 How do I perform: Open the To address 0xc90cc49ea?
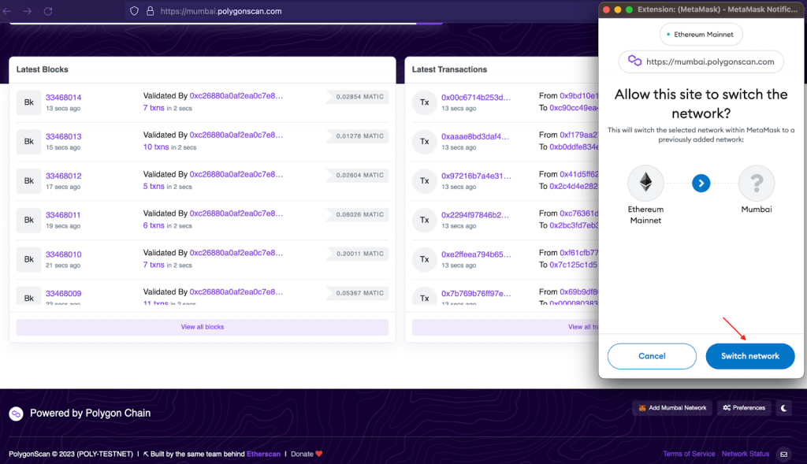574,108
